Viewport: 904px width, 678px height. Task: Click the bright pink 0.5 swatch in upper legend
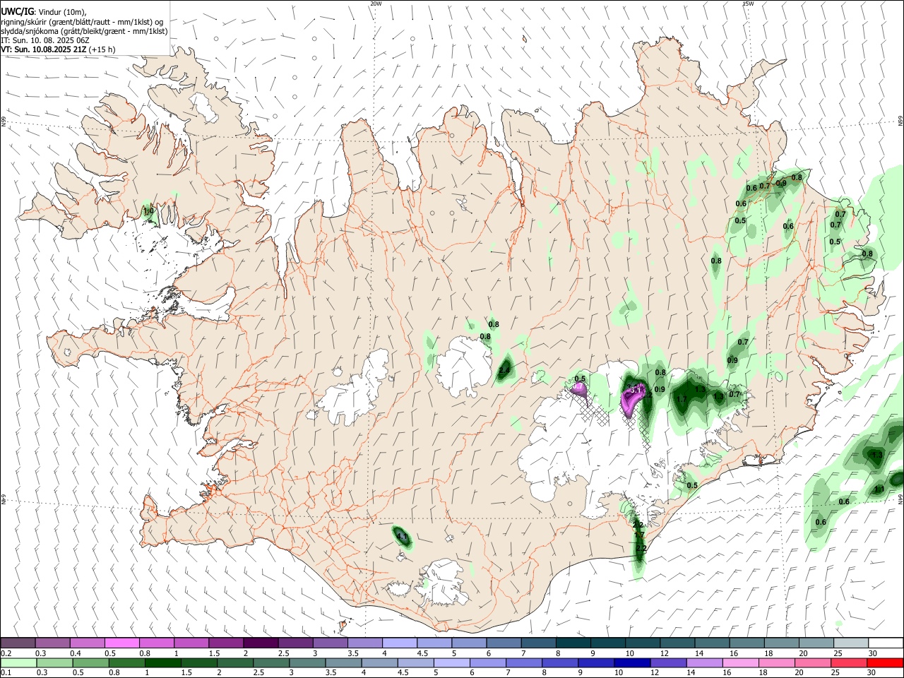pos(122,643)
